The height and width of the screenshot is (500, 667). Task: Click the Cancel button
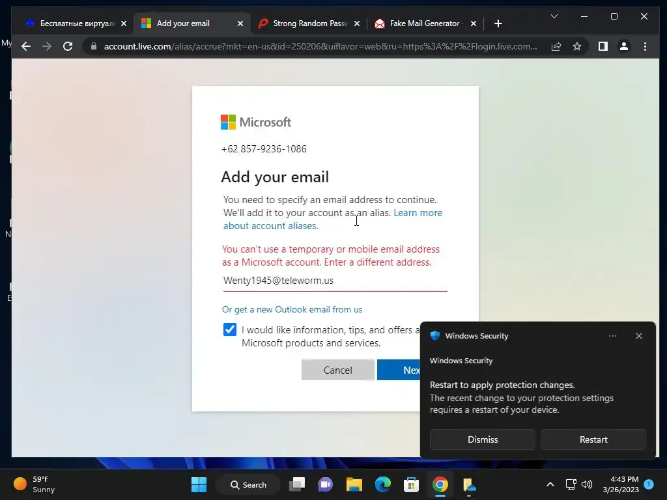pyautogui.click(x=338, y=370)
